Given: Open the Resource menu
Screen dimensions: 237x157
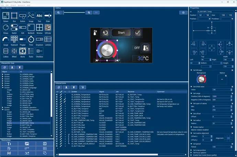Looking at the screenshot, I should [x=21, y=5].
